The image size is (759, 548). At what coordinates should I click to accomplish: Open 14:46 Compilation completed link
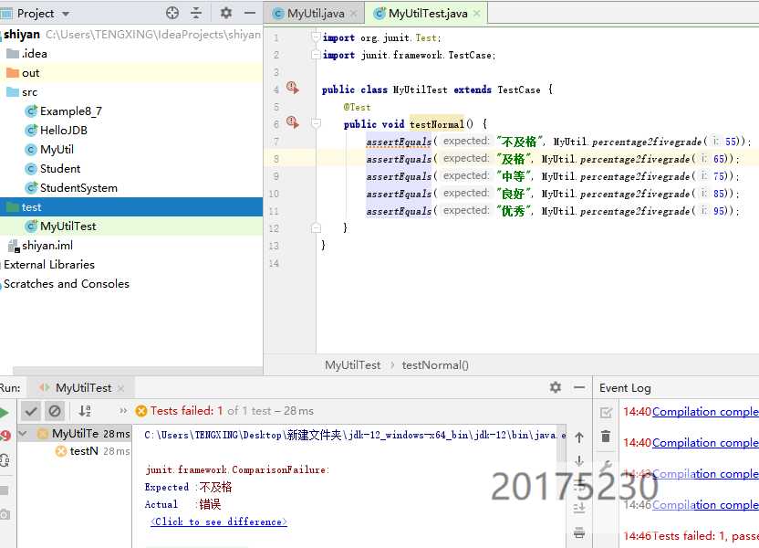(x=705, y=505)
